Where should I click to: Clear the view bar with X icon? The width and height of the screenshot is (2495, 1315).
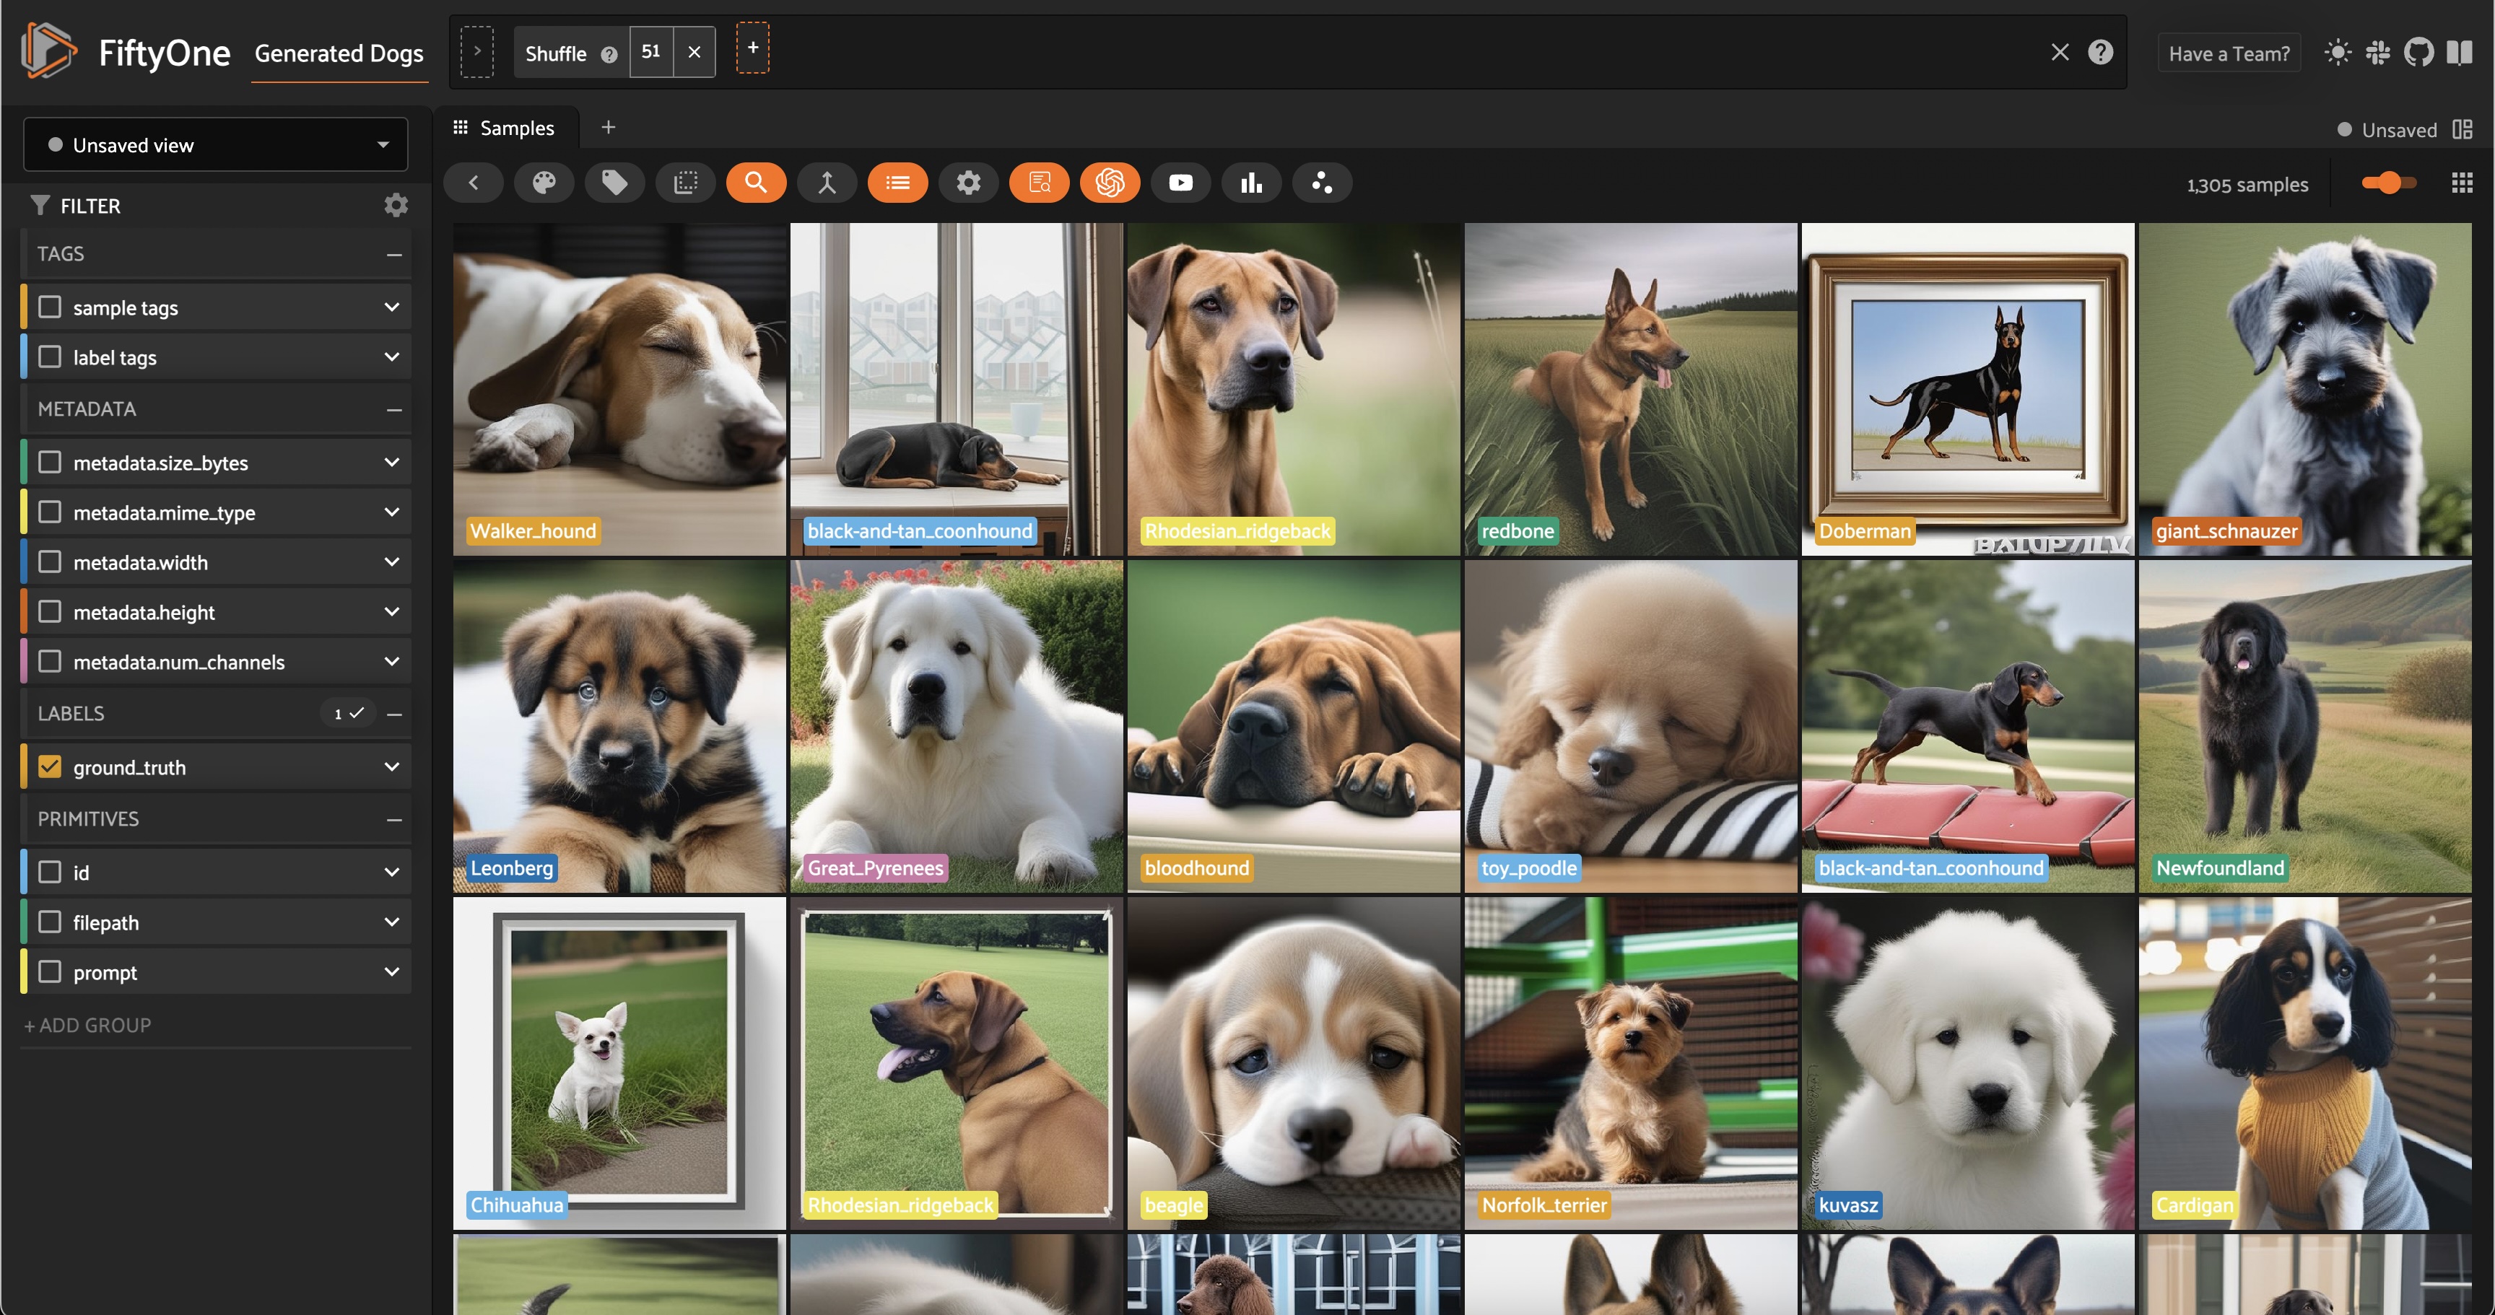[x=2059, y=52]
